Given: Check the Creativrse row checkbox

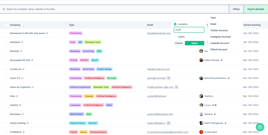Looking at the screenshot, I should click(6, 69).
